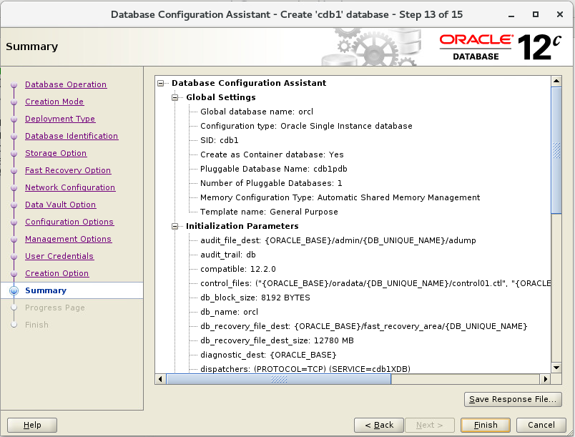
Task: Select db_recovery_file_dest_size: 12780 MB row
Action: click(277, 340)
